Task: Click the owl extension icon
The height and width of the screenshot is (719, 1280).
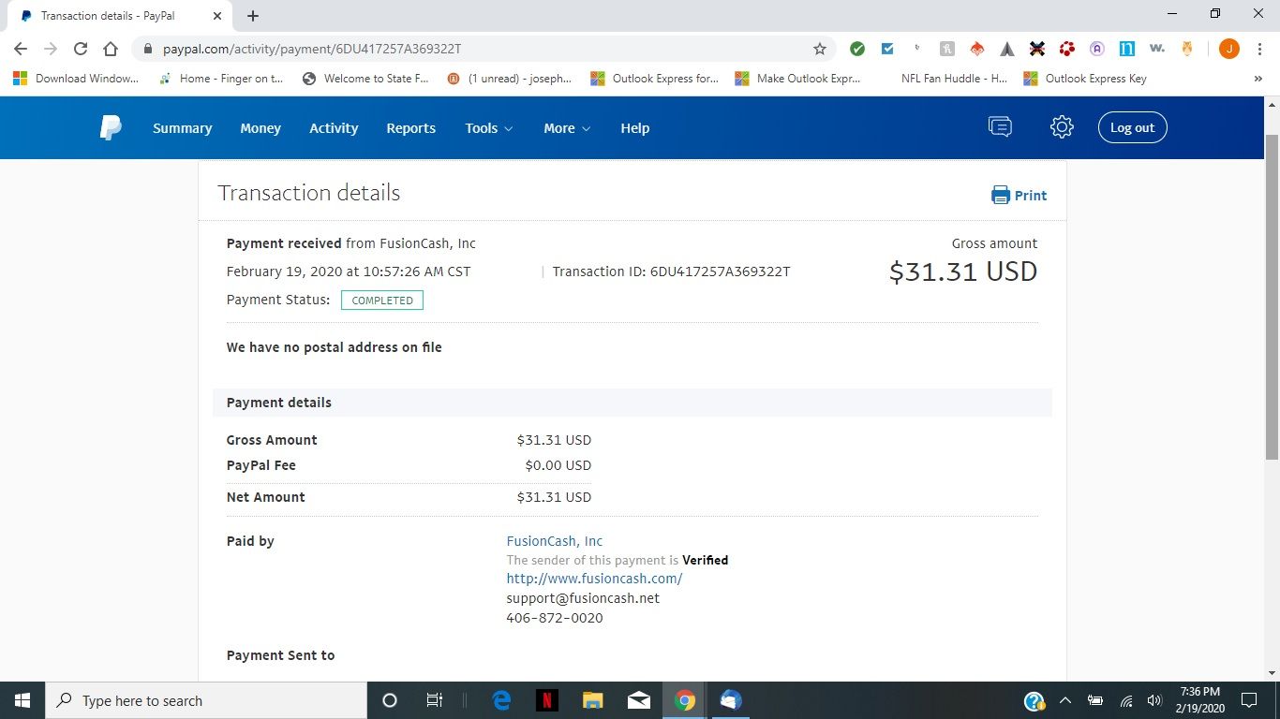Action: click(x=1187, y=49)
